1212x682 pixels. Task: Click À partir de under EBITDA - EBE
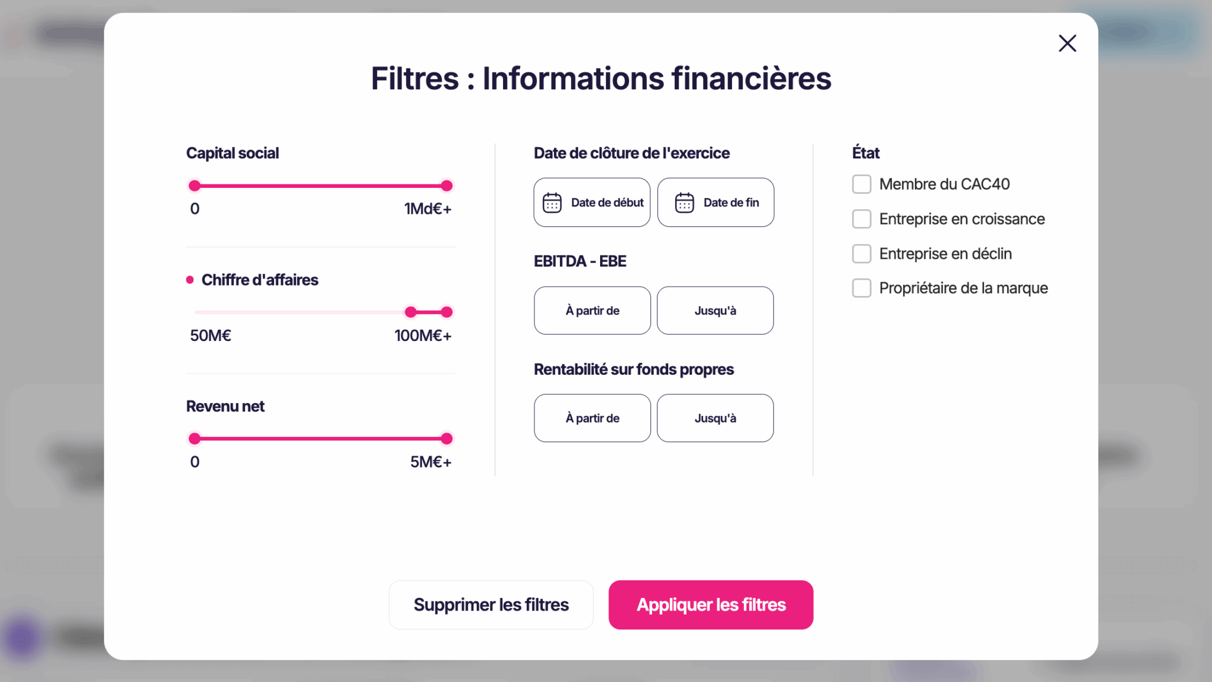pyautogui.click(x=592, y=310)
